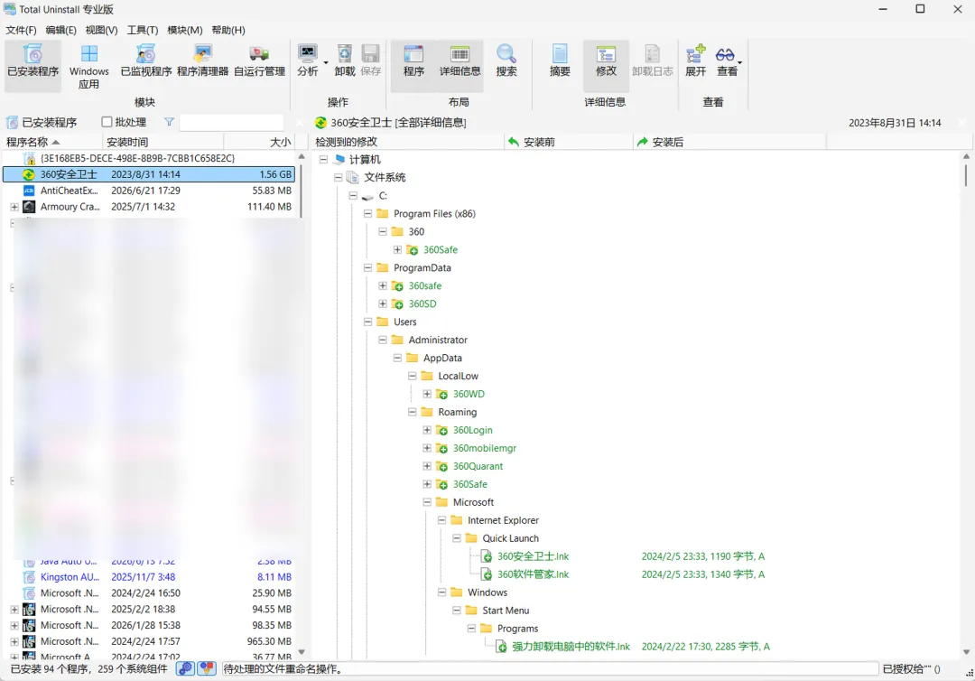Open the 帮助(H) menu
Screen dimensions: 975x681
pos(228,30)
